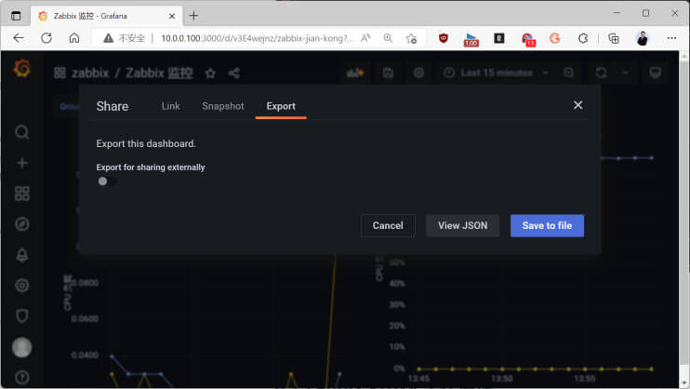690x389 pixels.
Task: Star the Zabbix dashboard as favorite
Action: pos(210,74)
